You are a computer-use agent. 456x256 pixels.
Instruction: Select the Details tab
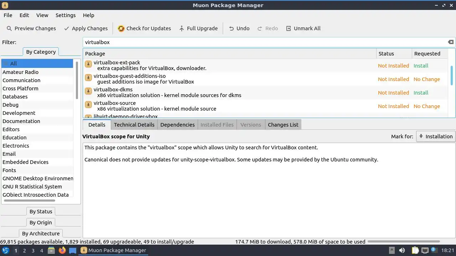point(97,125)
